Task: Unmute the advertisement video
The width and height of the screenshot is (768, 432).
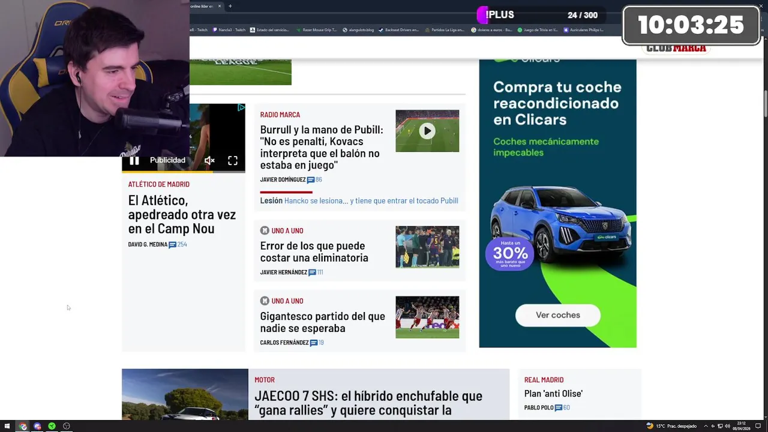Action: pos(209,160)
